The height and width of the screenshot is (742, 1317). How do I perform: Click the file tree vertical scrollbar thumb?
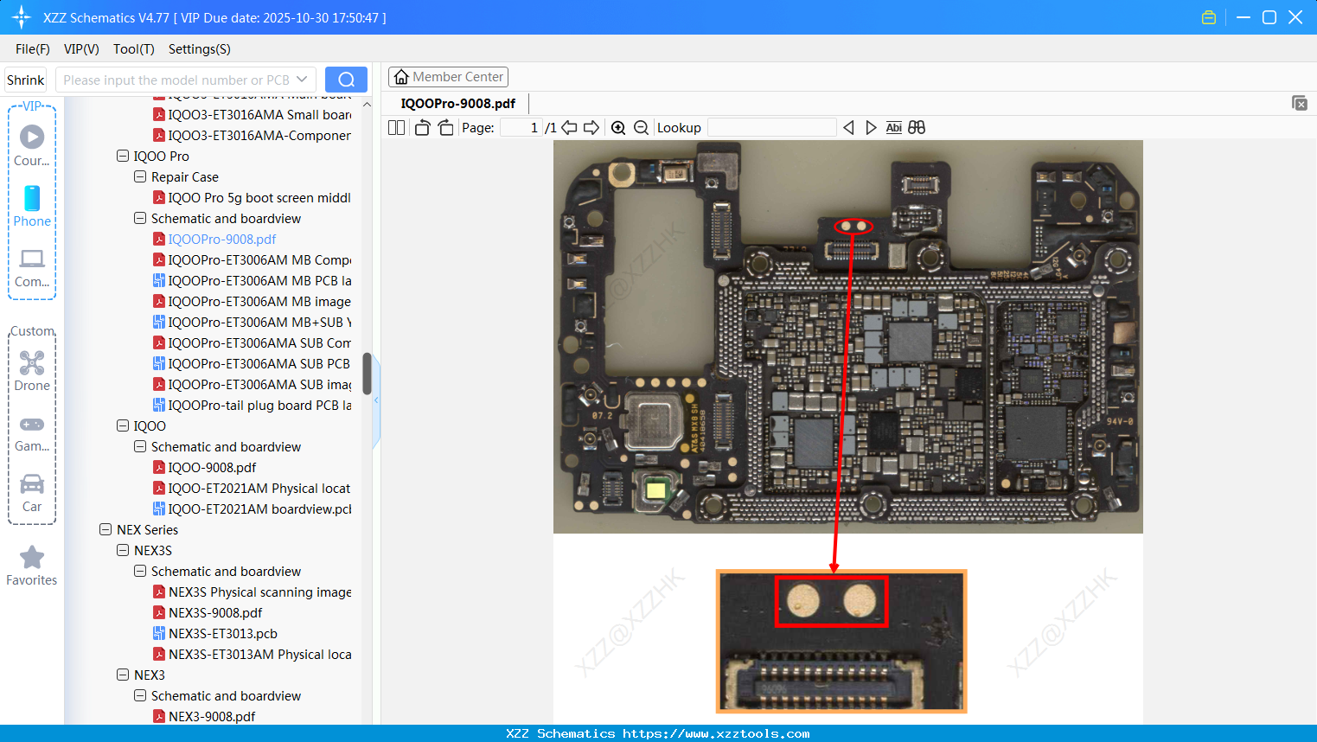pos(367,373)
